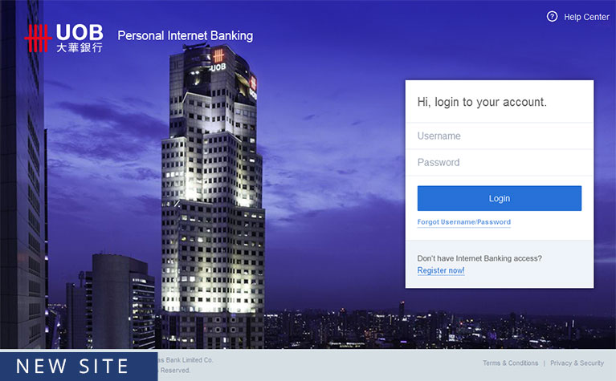Focus the Password input field
This screenshot has width=616, height=381.
click(500, 163)
